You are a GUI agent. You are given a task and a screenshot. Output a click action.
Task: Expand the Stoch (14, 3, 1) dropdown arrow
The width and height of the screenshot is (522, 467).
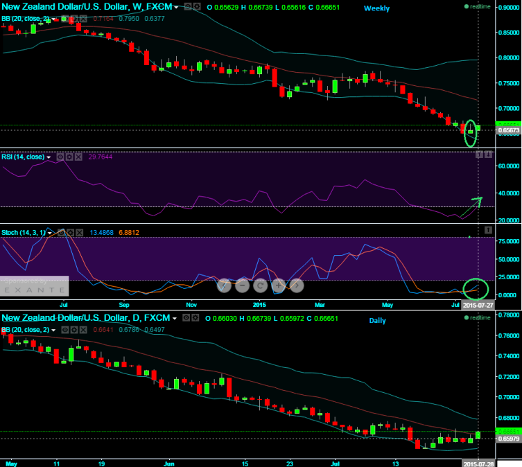(51, 233)
